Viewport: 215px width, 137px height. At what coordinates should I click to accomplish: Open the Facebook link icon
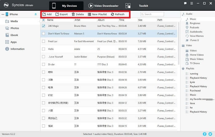coord(205,134)
